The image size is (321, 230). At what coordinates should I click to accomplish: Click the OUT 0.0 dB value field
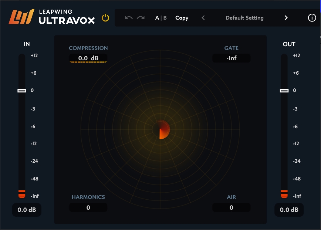289,210
